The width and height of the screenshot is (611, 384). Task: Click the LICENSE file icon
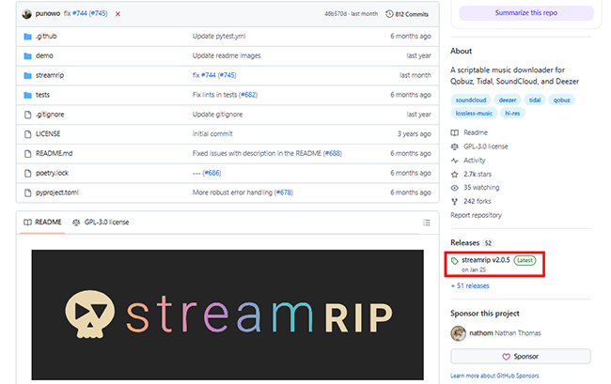point(27,134)
